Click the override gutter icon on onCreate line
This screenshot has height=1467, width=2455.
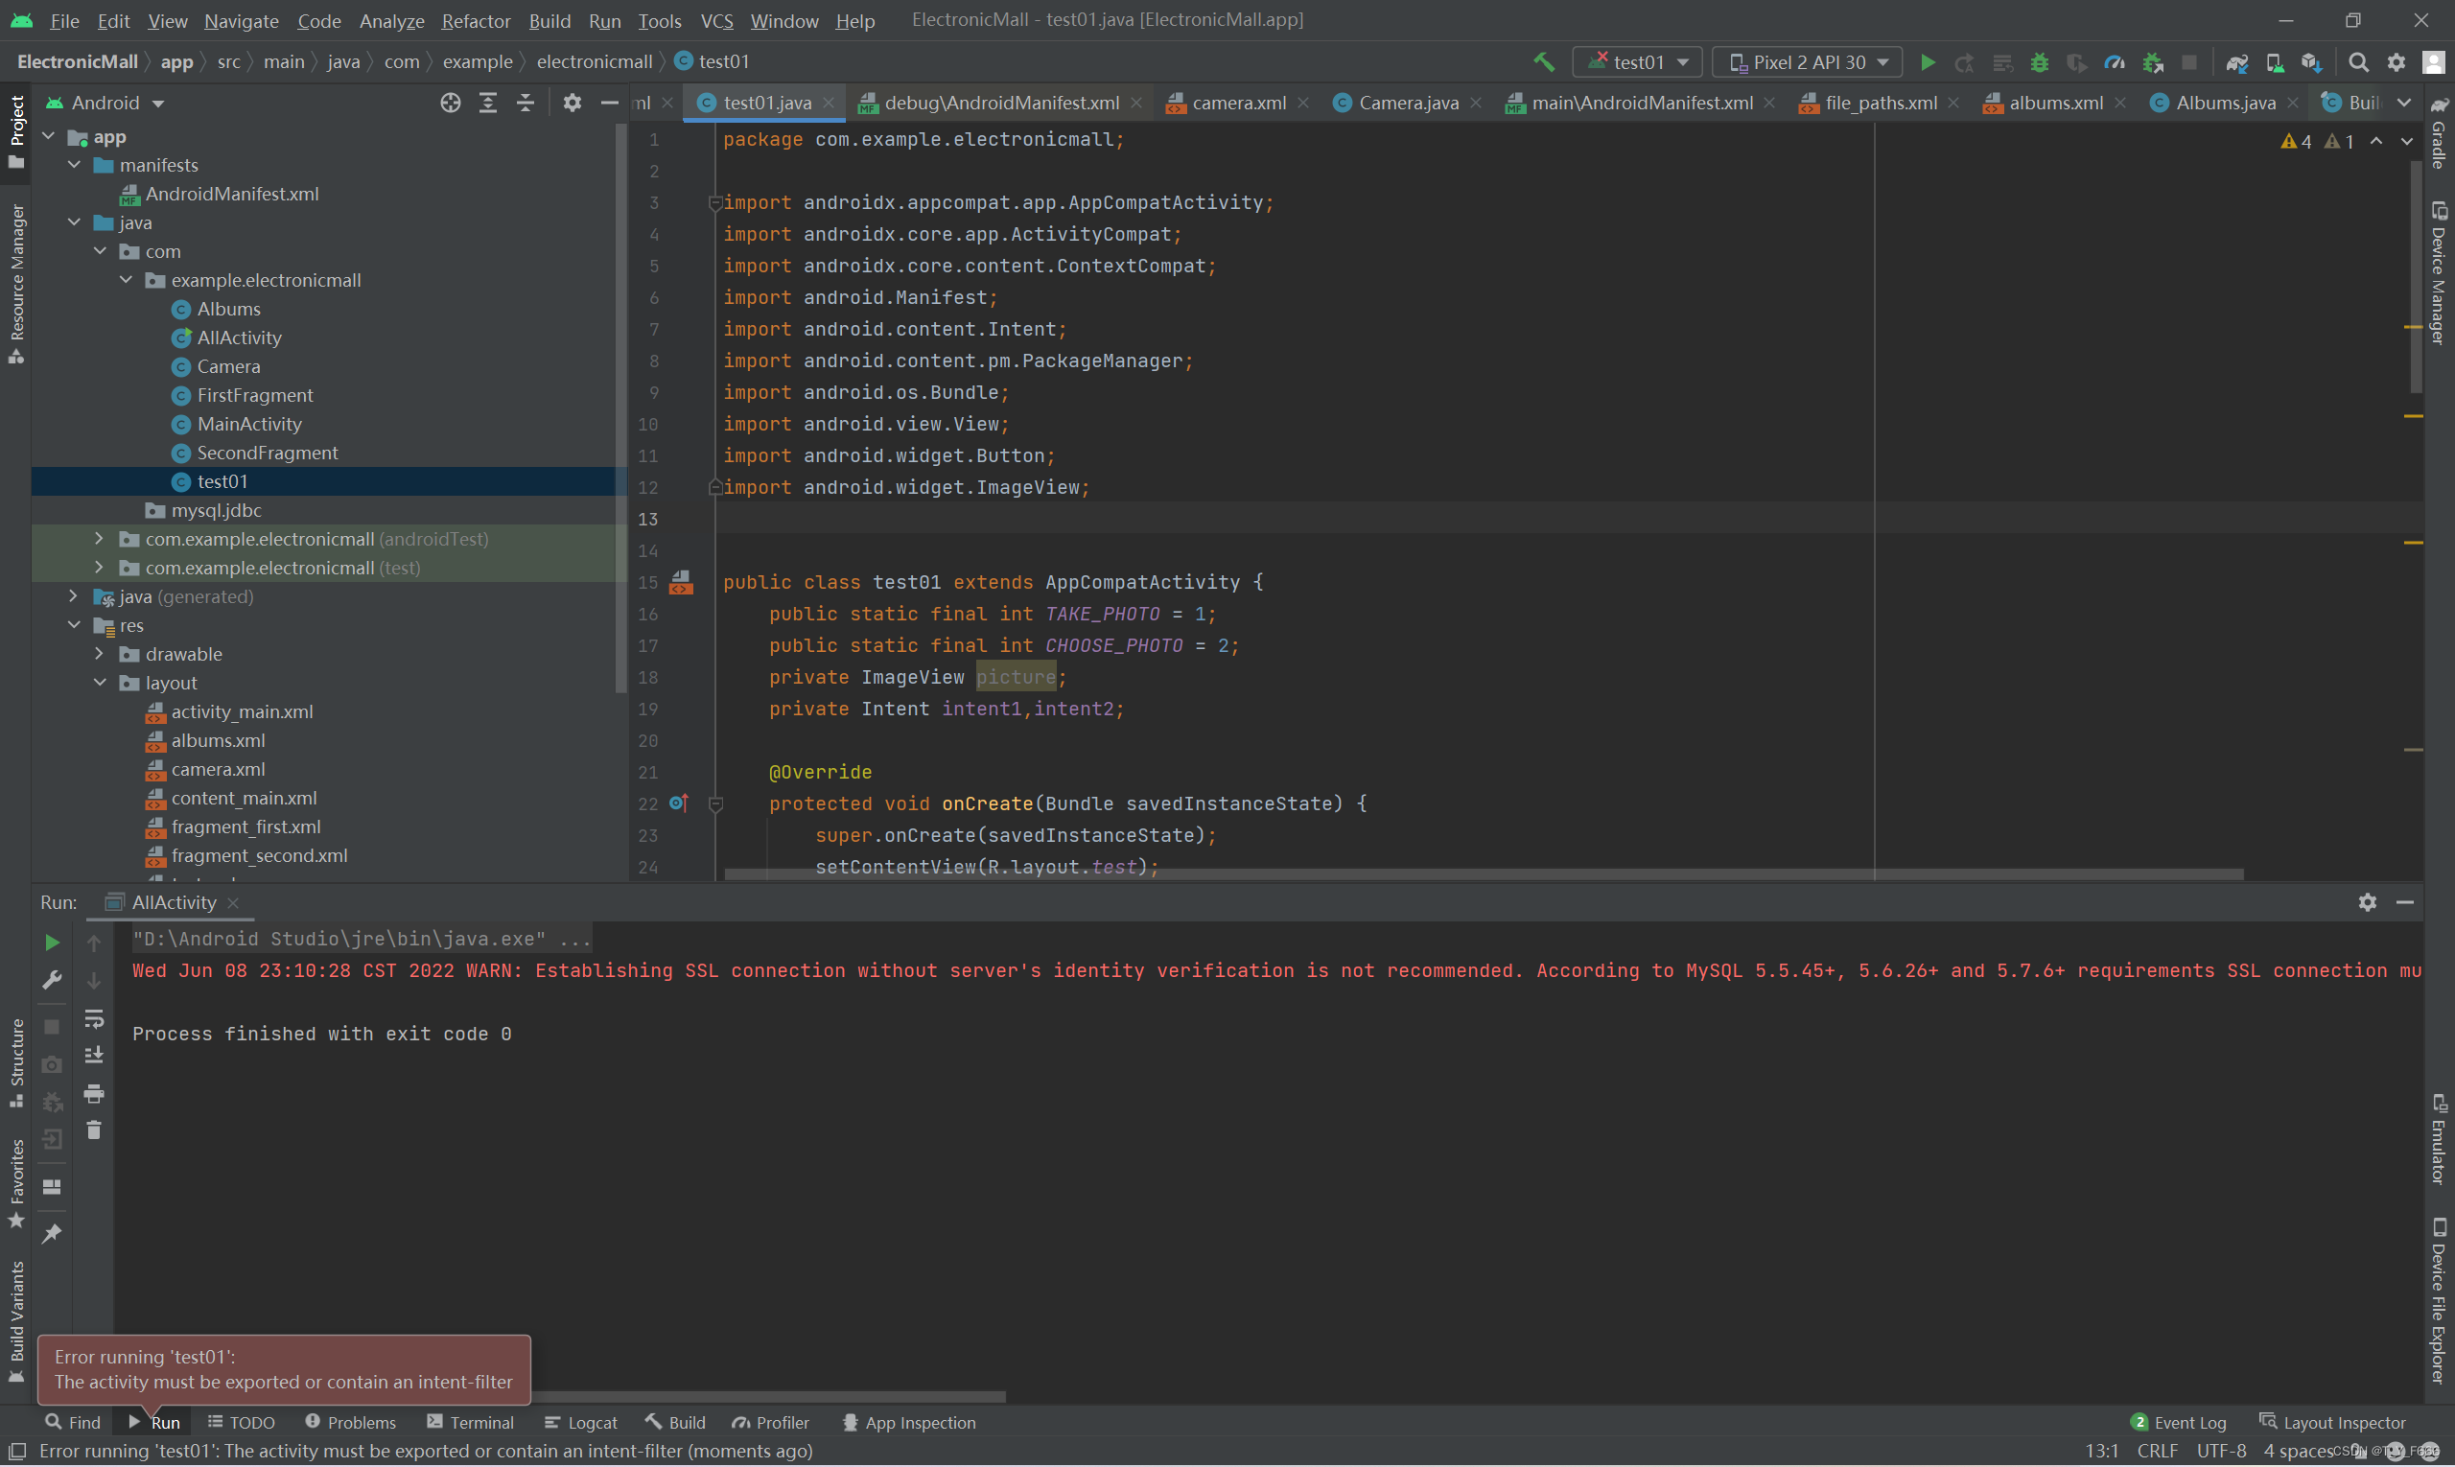tap(678, 803)
